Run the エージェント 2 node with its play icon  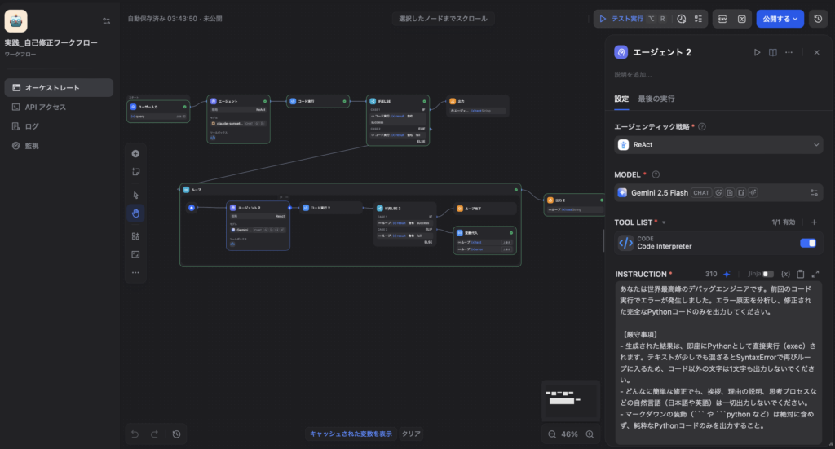[x=757, y=52]
